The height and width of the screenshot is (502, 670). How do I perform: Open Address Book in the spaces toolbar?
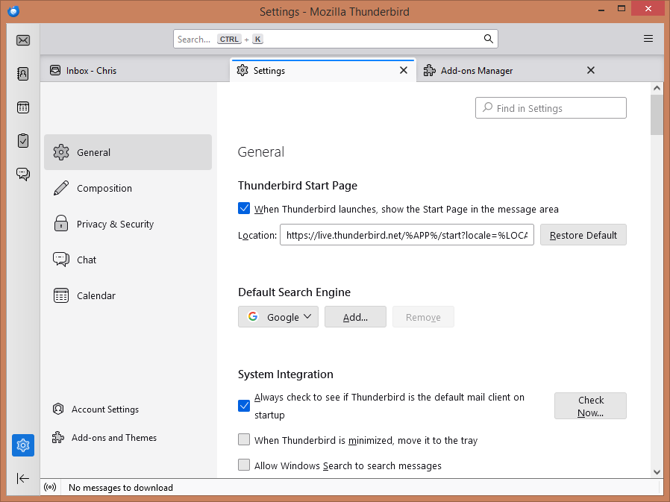point(23,74)
